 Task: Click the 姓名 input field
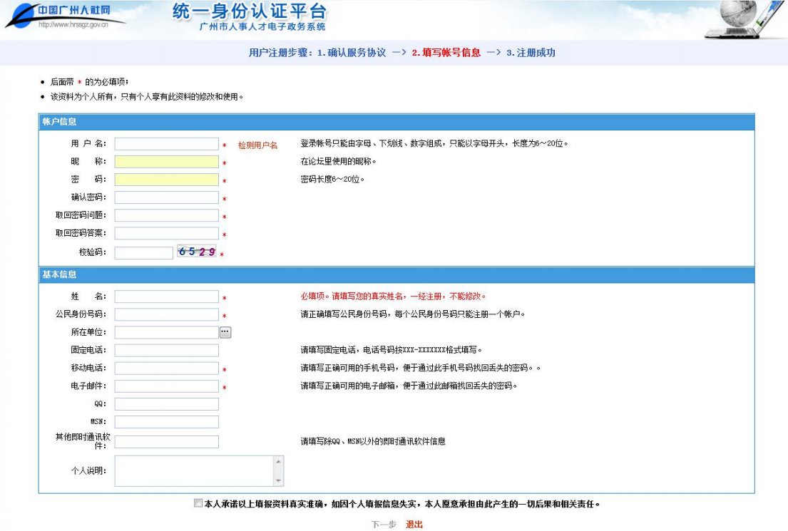(x=166, y=297)
